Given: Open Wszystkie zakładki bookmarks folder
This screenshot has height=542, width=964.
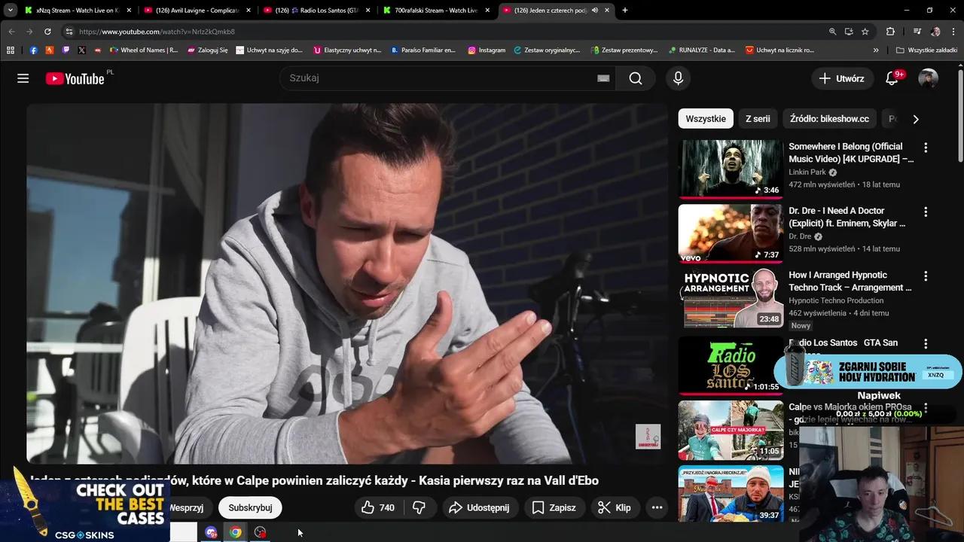Looking at the screenshot, I should 927,50.
